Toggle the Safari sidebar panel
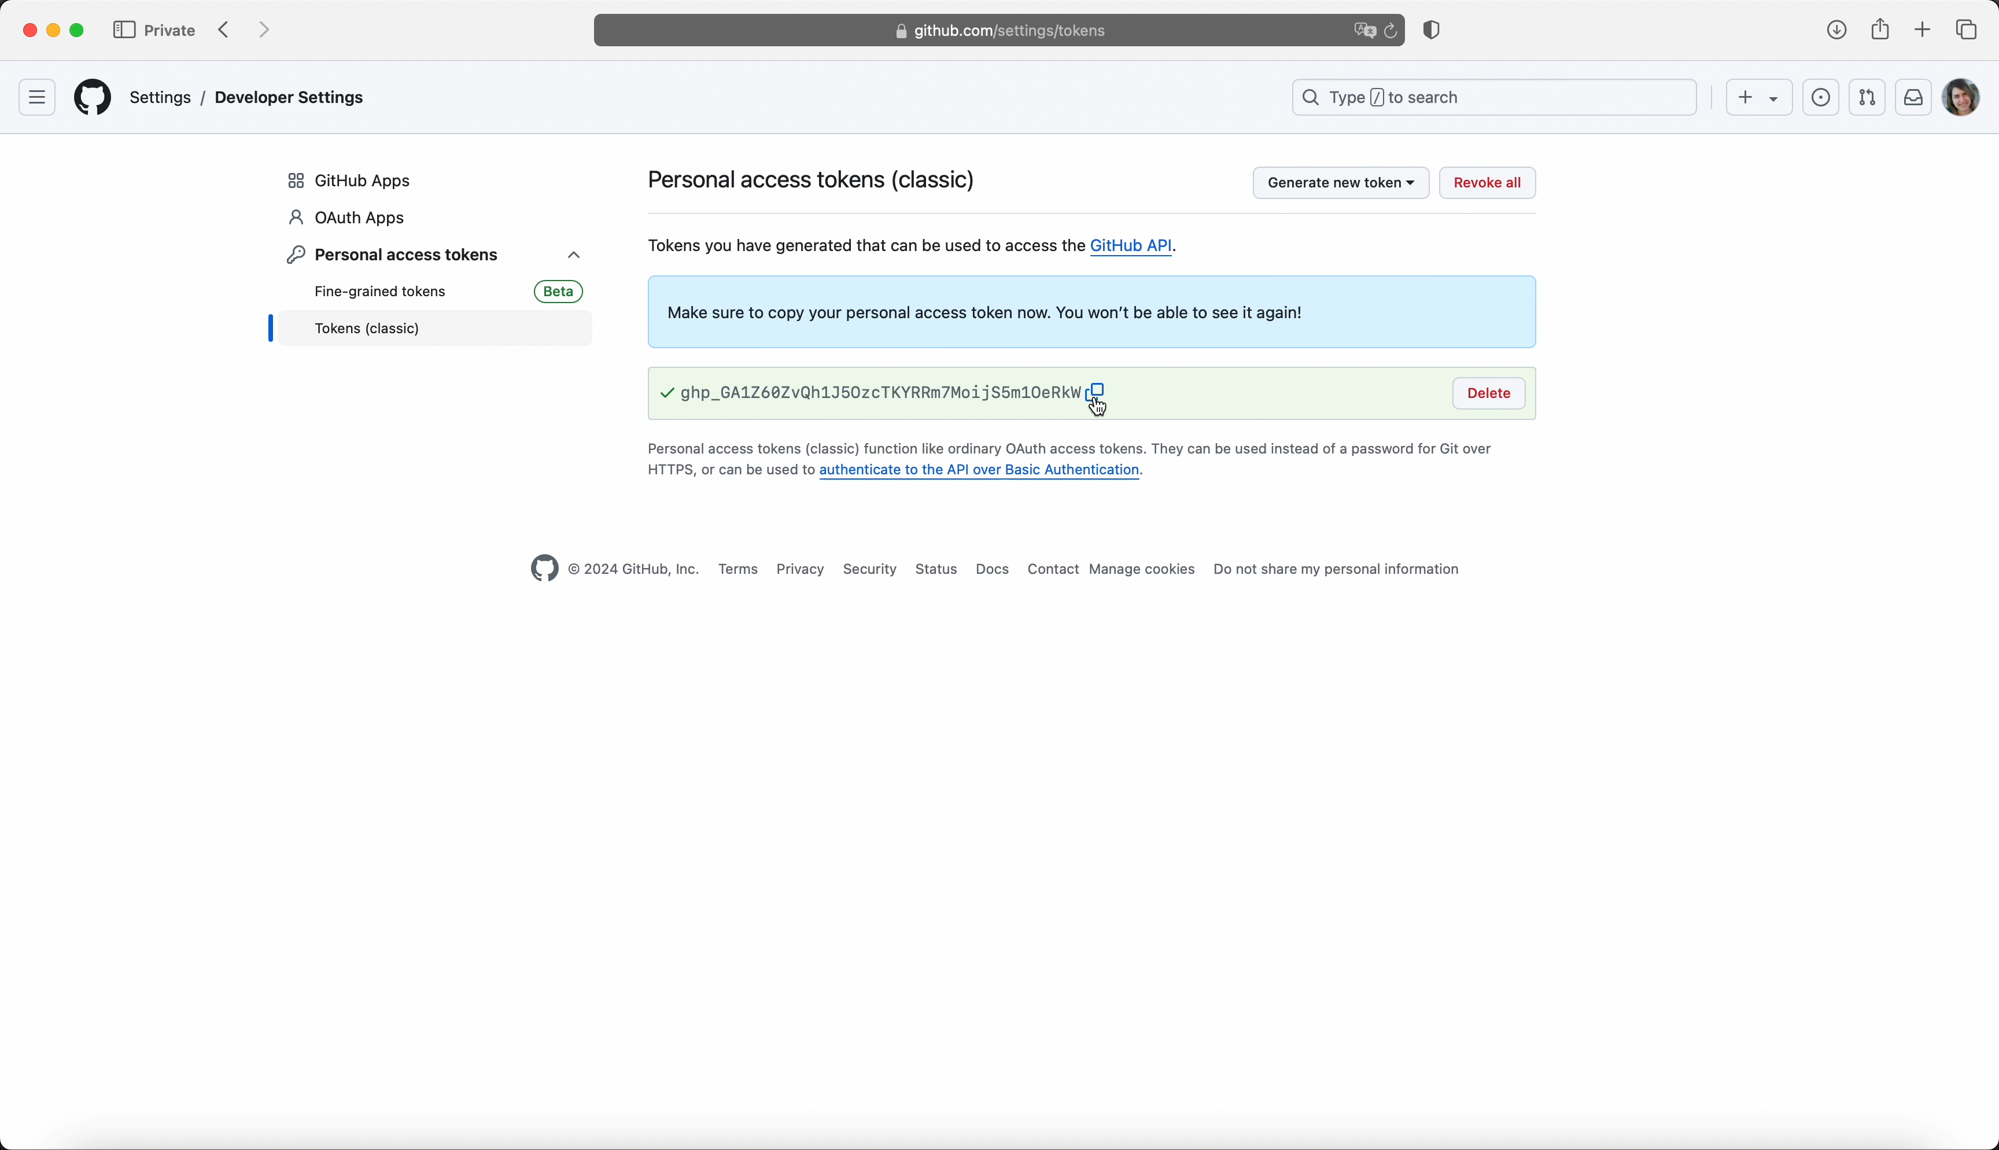The image size is (1999, 1150). point(124,30)
